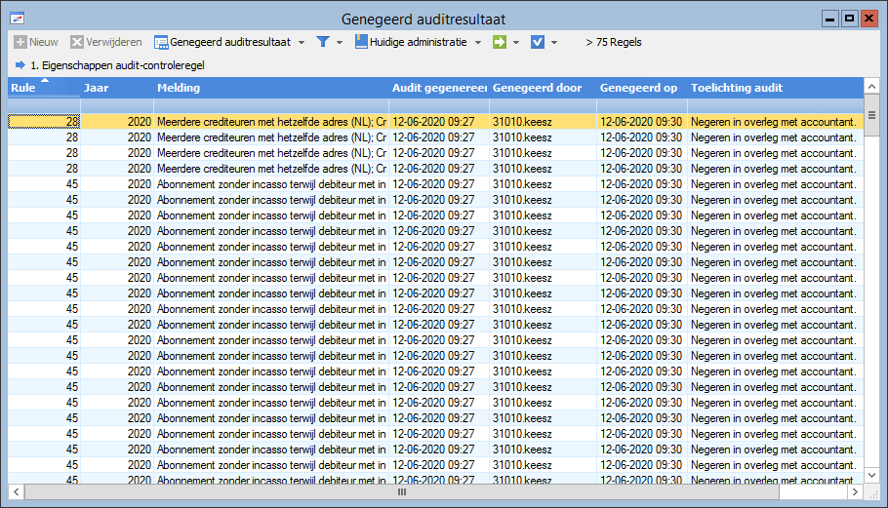Click the Huidige administratie icon
The width and height of the screenshot is (888, 508).
[x=361, y=42]
